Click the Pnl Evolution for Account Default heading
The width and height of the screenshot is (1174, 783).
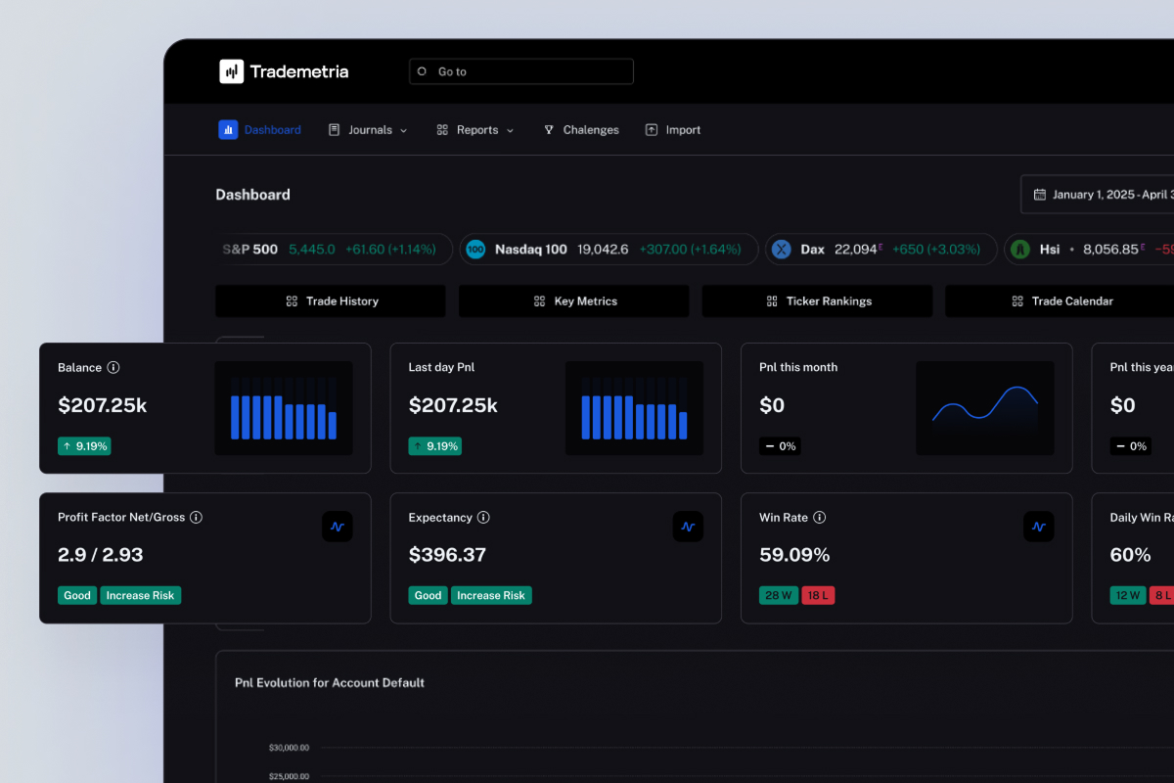[x=330, y=682]
